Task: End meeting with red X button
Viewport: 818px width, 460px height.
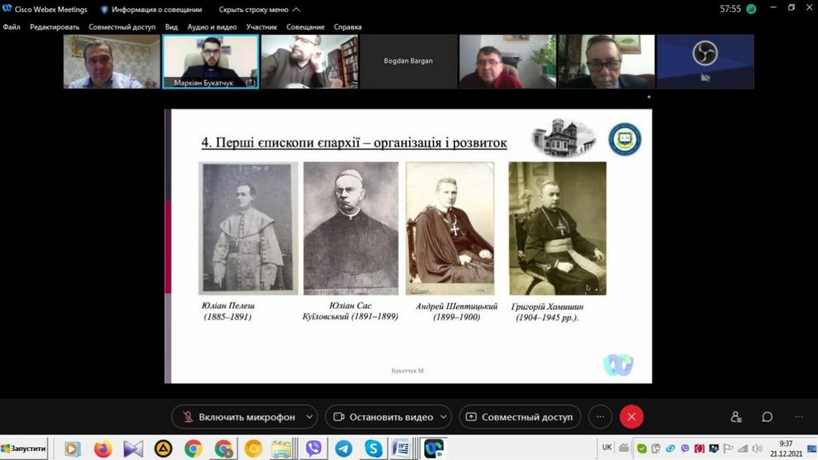Action: pyautogui.click(x=631, y=417)
